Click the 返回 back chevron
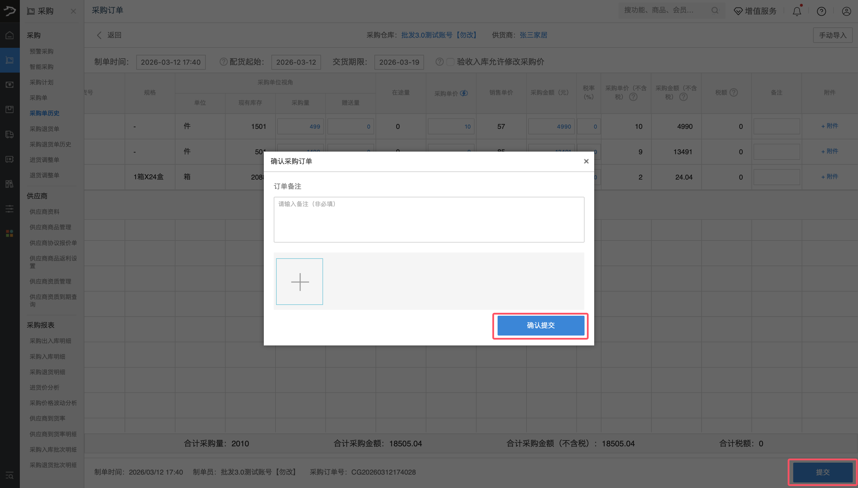 click(x=99, y=35)
